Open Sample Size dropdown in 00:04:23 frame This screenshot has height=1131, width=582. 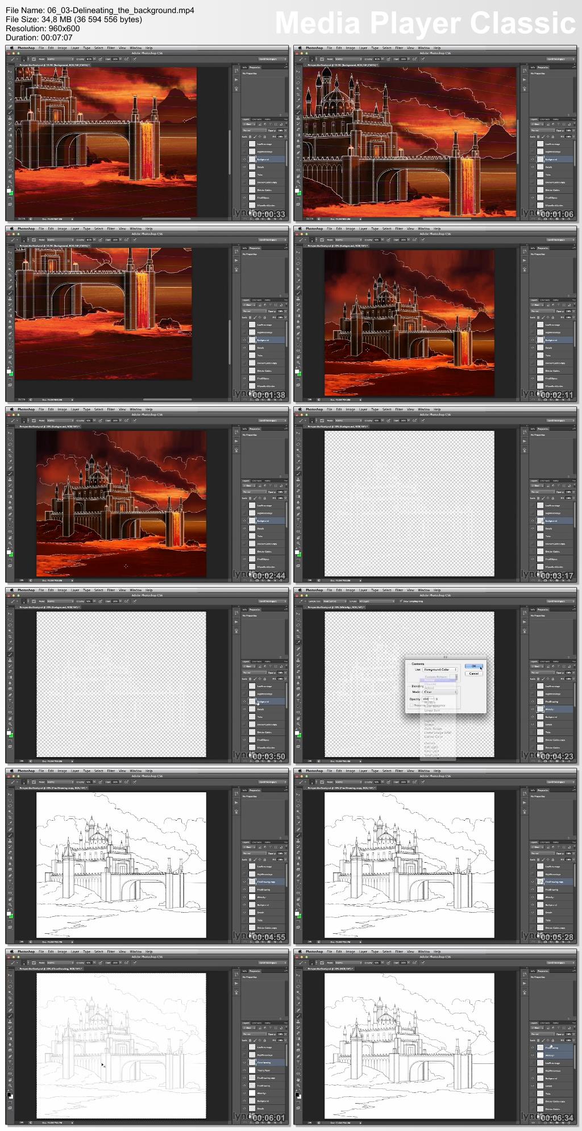click(x=335, y=601)
